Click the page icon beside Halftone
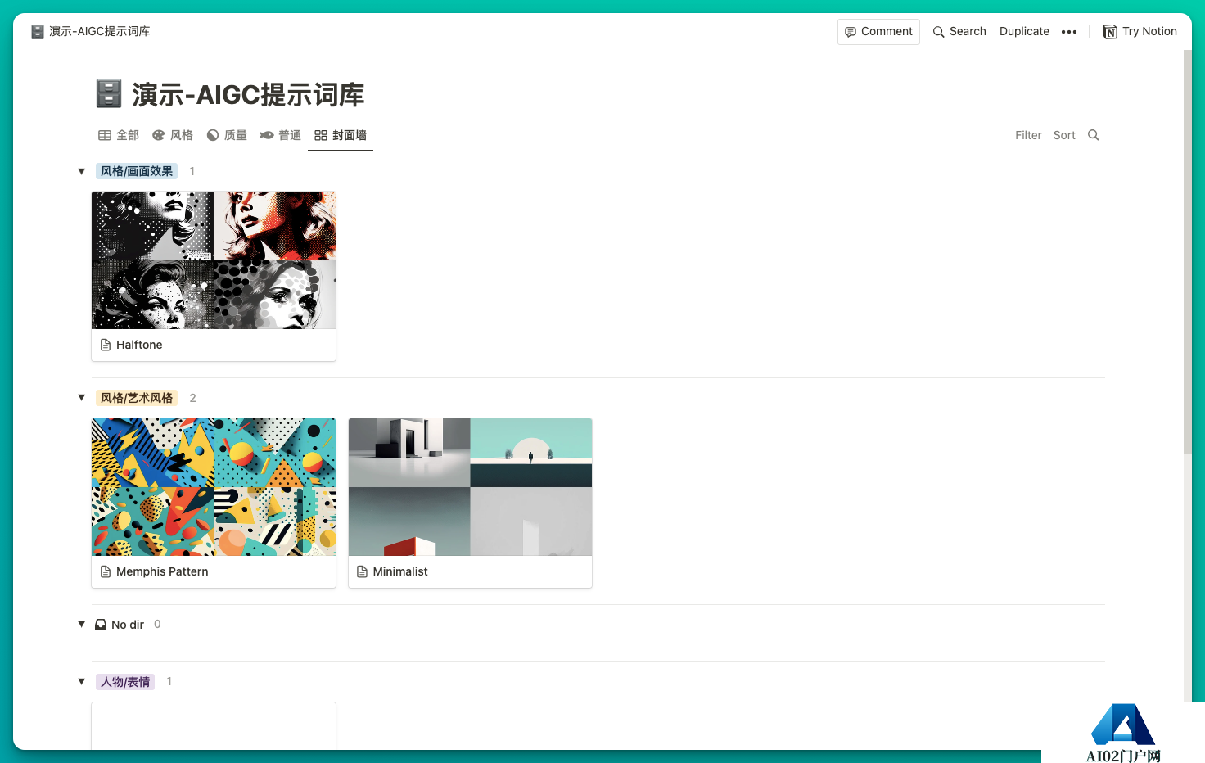Screen dimensions: 1205x763 click(106, 345)
